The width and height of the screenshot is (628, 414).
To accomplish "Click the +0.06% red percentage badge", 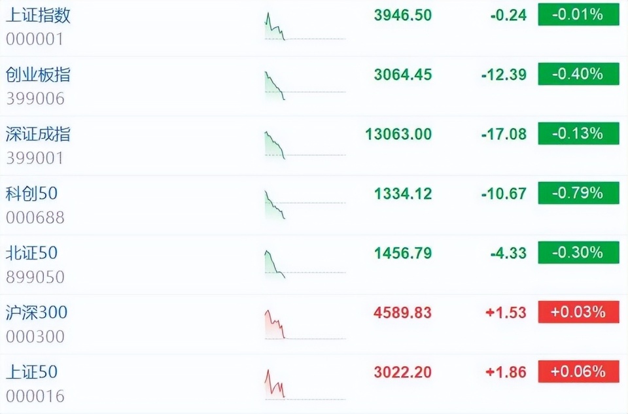I will coord(578,371).
